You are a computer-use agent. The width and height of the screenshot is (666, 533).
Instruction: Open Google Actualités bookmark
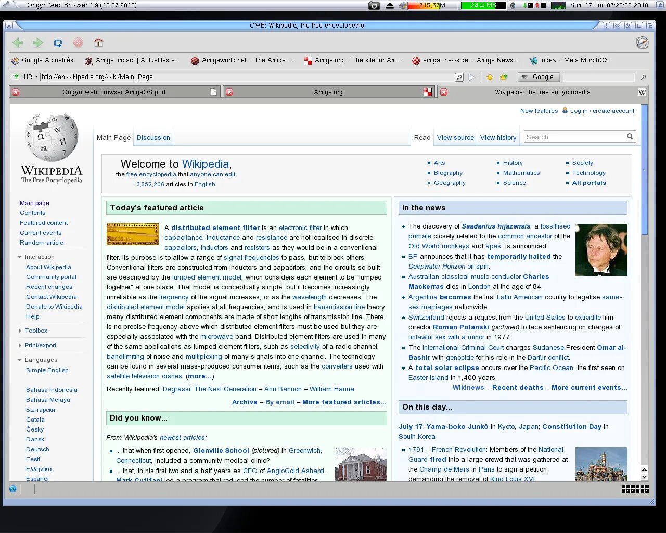[x=43, y=60]
